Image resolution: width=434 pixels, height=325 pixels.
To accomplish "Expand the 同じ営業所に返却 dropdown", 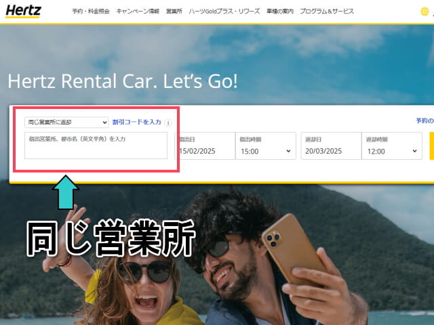I will [66, 122].
